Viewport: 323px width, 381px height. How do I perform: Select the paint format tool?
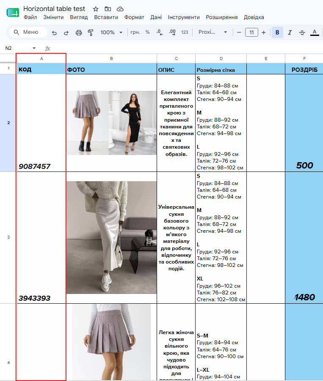pyautogui.click(x=91, y=33)
